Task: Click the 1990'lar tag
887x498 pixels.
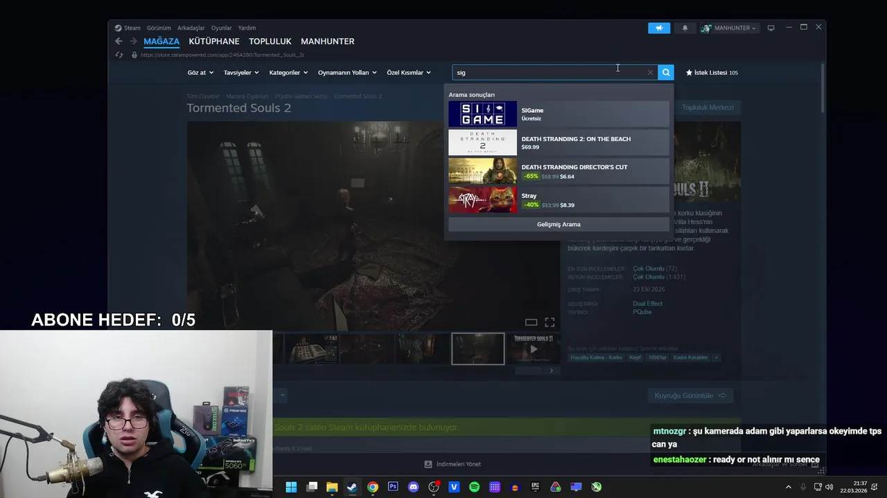Action: click(x=658, y=358)
